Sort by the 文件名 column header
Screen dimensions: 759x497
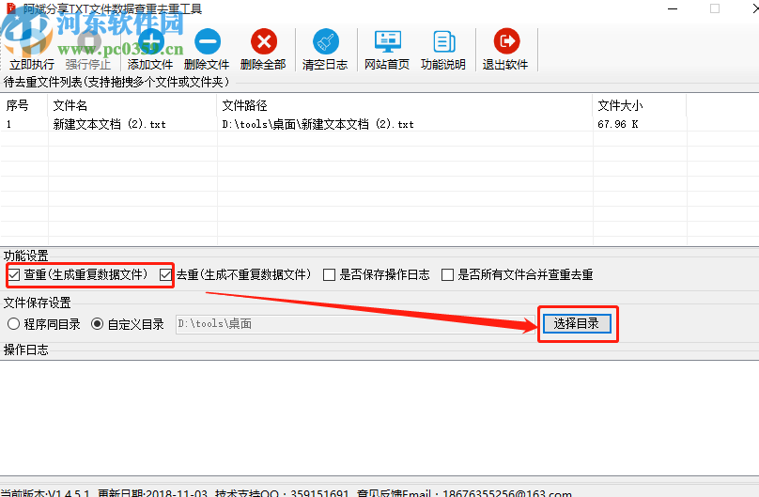point(132,105)
